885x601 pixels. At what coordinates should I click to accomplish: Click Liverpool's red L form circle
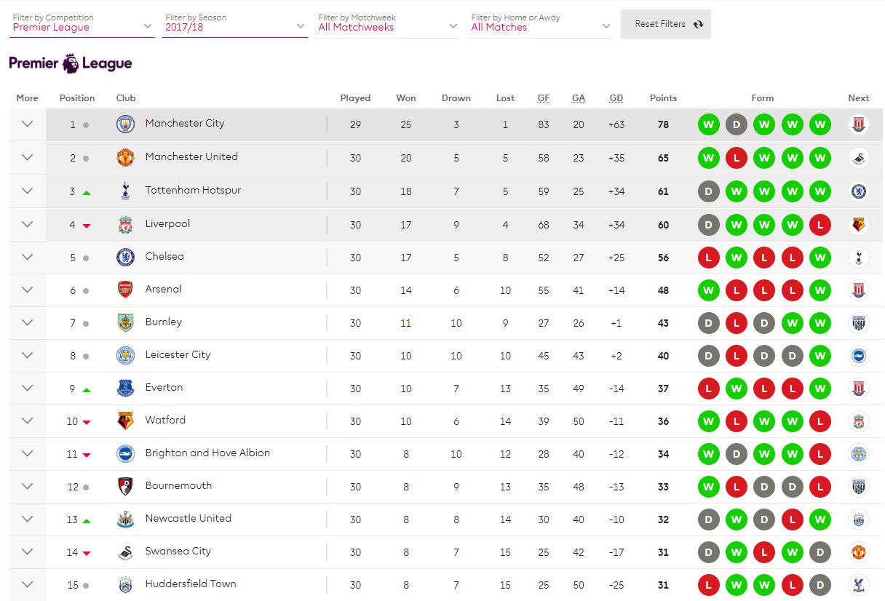point(819,225)
